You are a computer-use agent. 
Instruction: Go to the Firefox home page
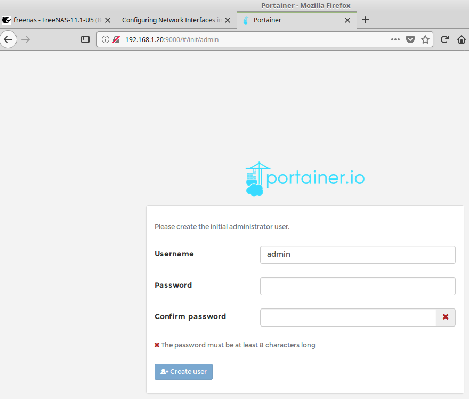(462, 39)
